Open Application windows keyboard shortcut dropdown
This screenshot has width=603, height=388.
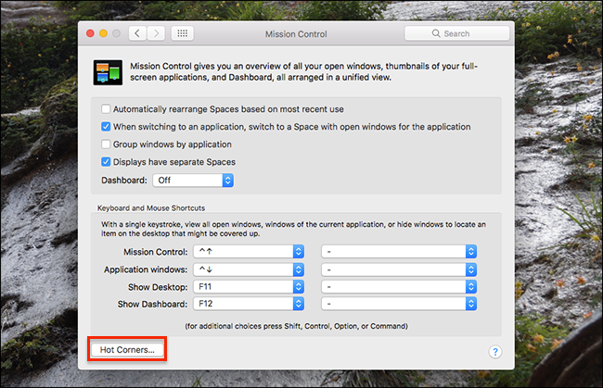point(249,269)
